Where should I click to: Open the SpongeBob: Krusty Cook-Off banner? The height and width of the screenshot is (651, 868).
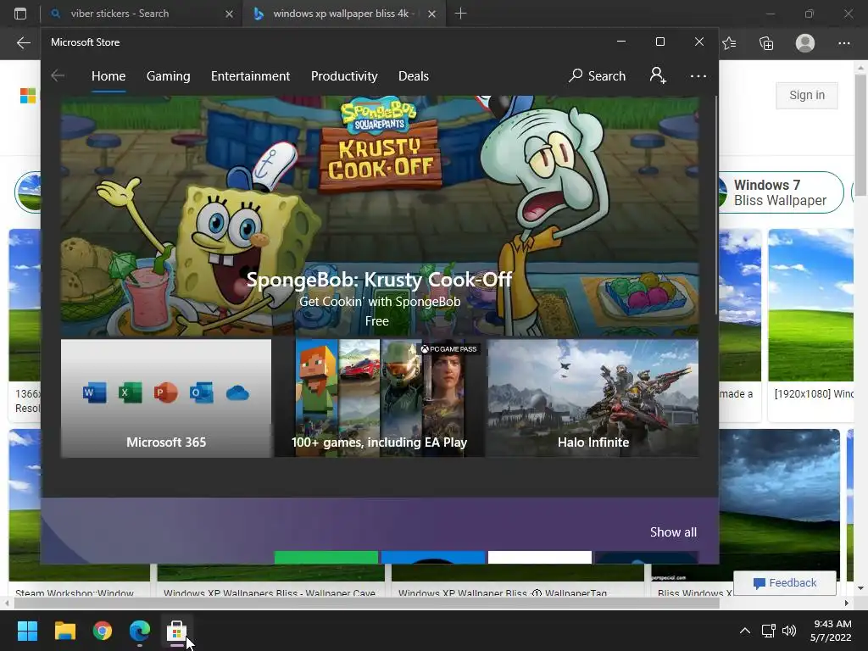coord(379,216)
